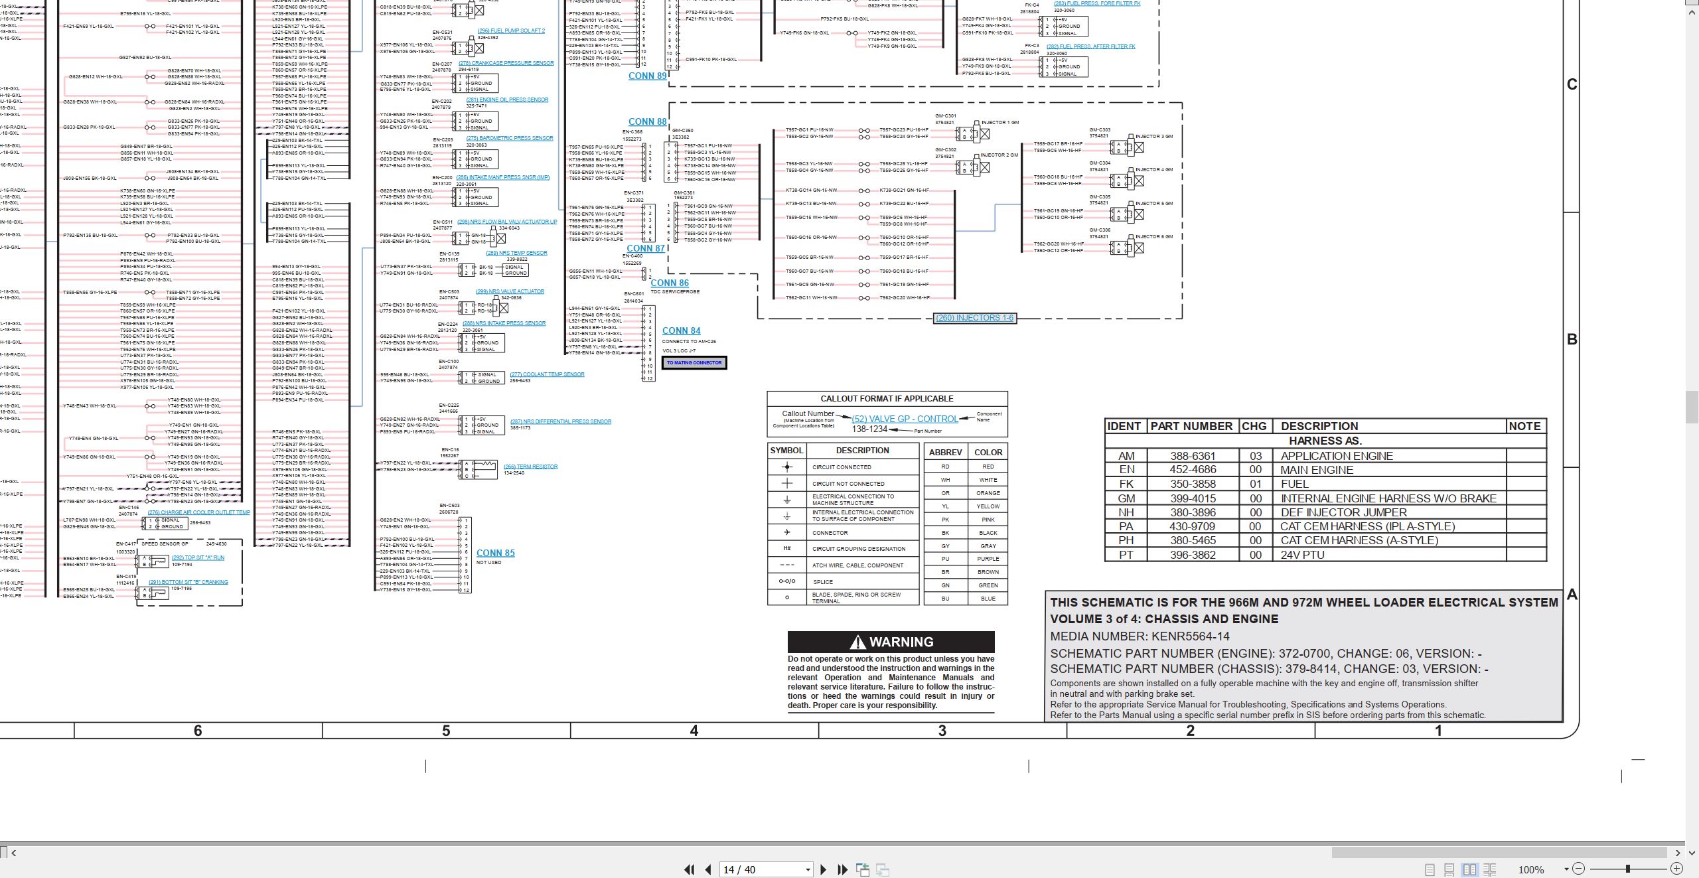This screenshot has height=878, width=1699.
Task: Select part number 388-6361 in harness table
Action: click(1193, 456)
